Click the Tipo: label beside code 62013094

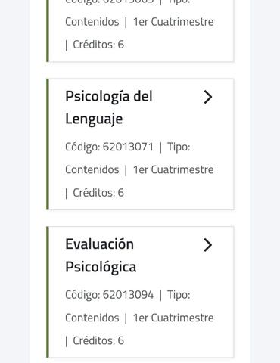click(179, 295)
